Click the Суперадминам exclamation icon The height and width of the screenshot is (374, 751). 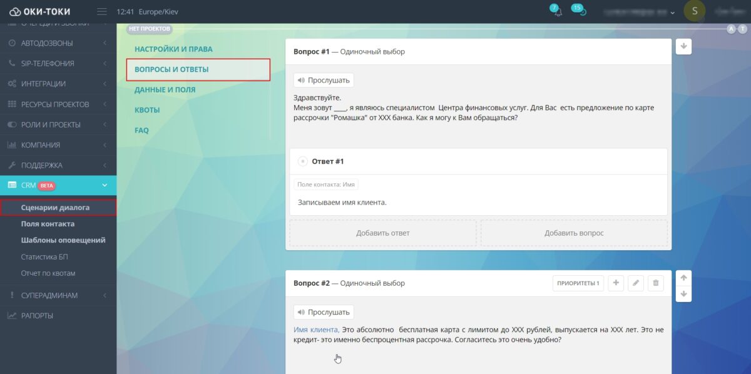coord(12,295)
